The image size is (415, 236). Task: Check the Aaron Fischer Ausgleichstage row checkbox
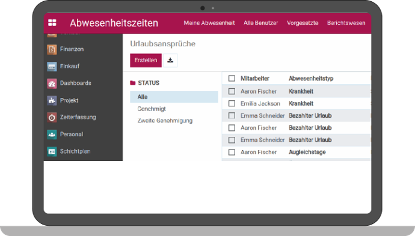[x=232, y=152]
